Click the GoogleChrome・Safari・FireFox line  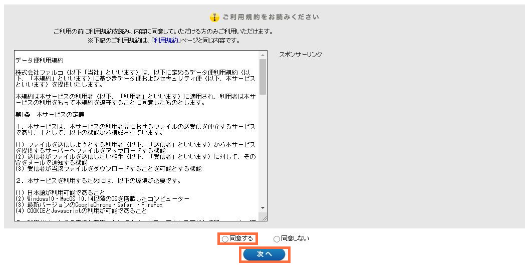[x=89, y=205]
